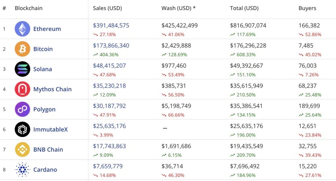Click Ethereum buyers count 166,382
The height and width of the screenshot is (181, 336).
pos(309,26)
